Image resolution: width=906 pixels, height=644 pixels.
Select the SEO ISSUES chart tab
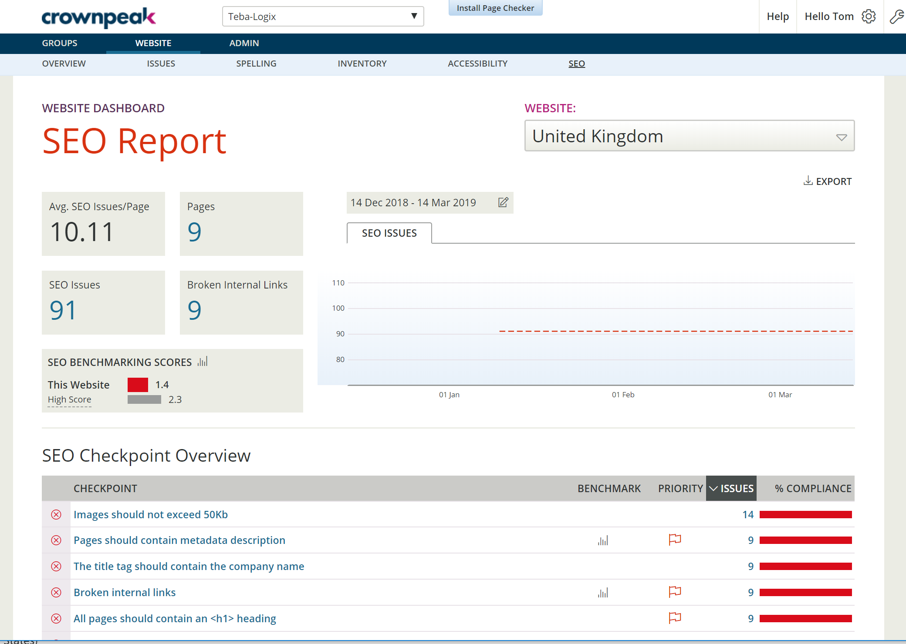click(389, 233)
